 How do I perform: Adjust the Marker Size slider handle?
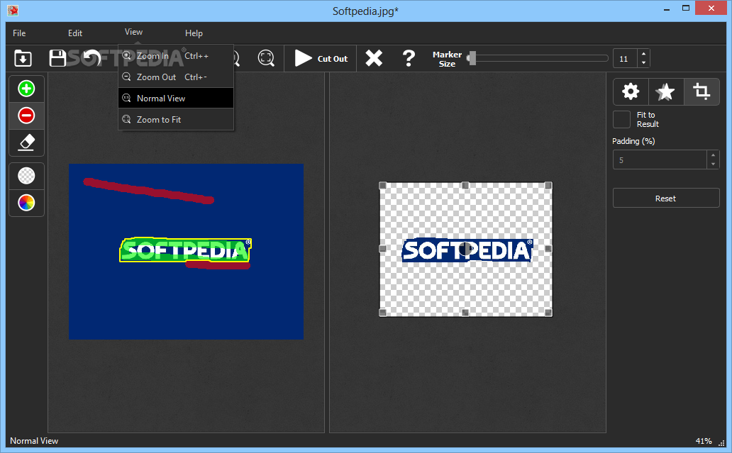(x=472, y=58)
